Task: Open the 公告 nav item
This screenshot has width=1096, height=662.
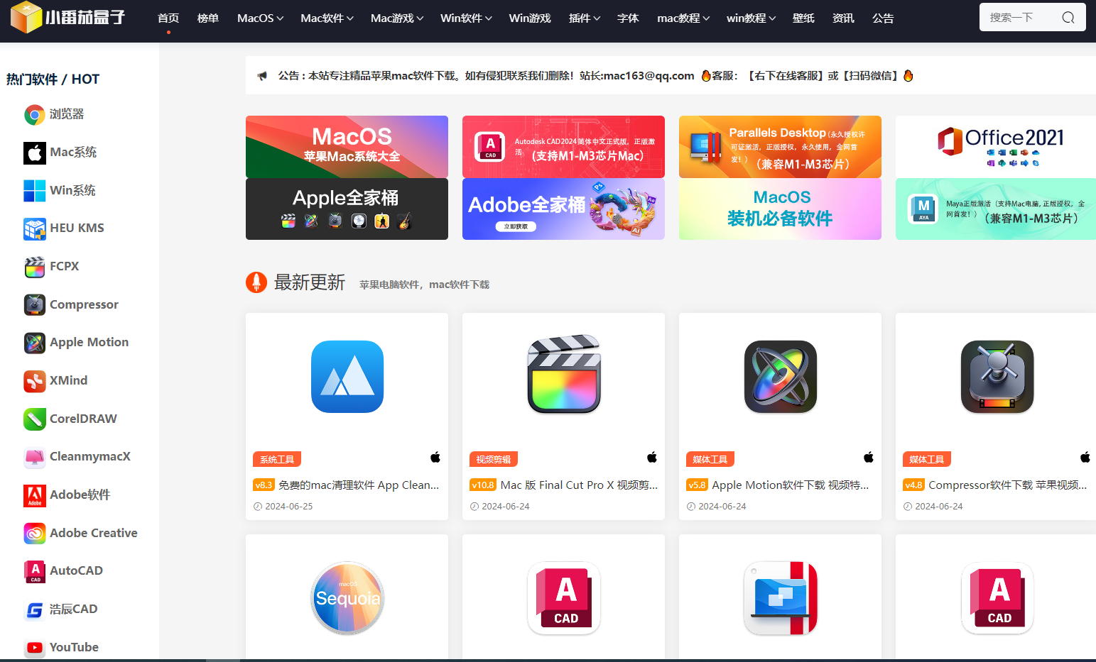Action: click(x=883, y=18)
